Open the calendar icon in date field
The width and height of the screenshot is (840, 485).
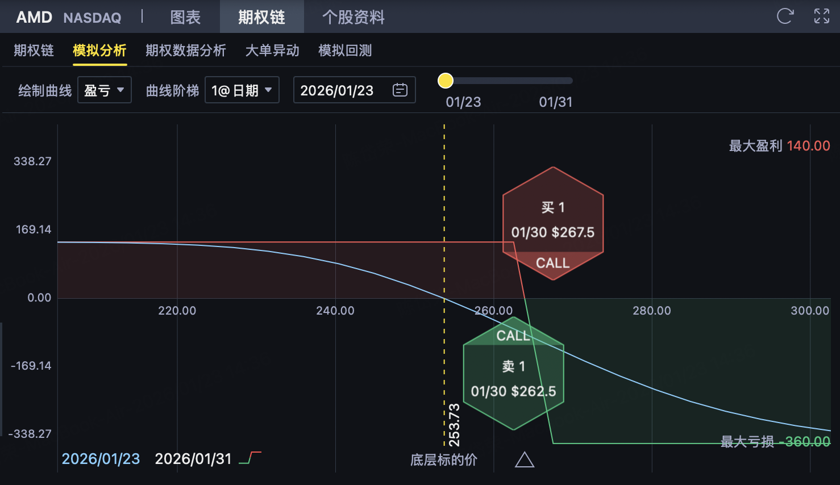(400, 90)
